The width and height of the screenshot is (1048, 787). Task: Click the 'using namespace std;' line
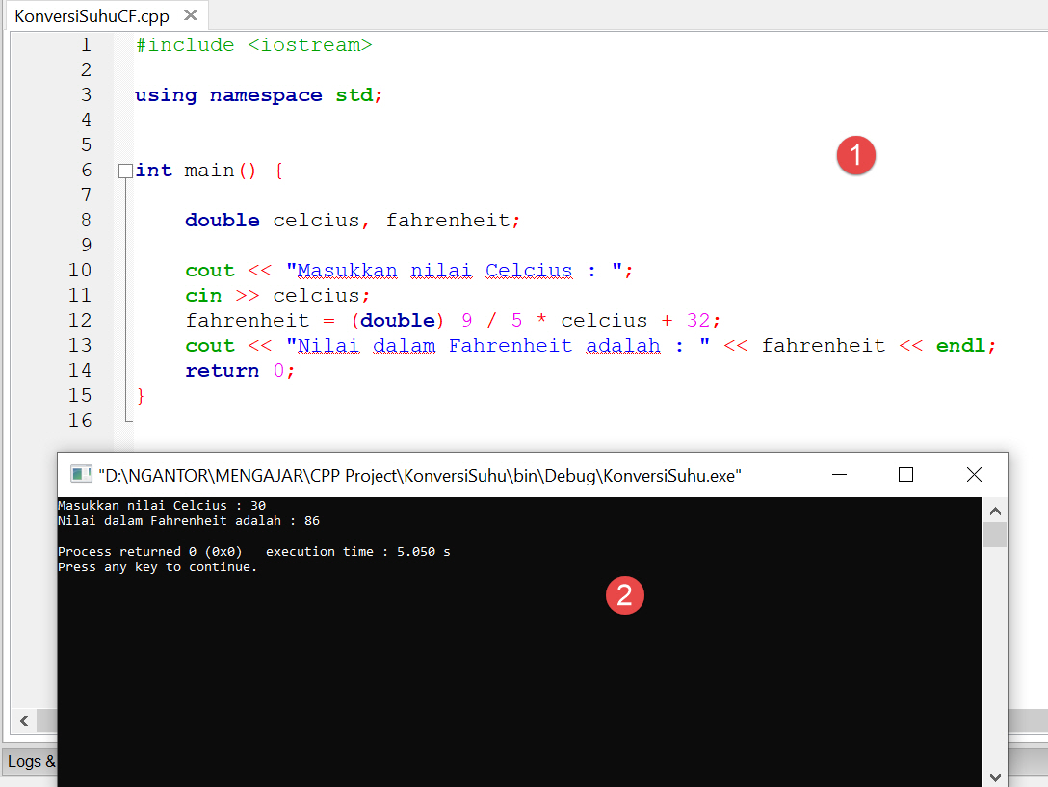[259, 95]
